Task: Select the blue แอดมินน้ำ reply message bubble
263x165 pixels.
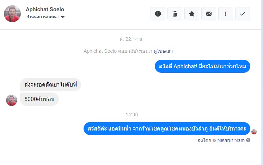Action: [167, 128]
